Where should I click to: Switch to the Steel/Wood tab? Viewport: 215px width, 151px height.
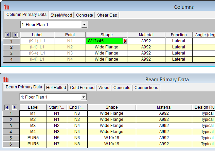61,15
